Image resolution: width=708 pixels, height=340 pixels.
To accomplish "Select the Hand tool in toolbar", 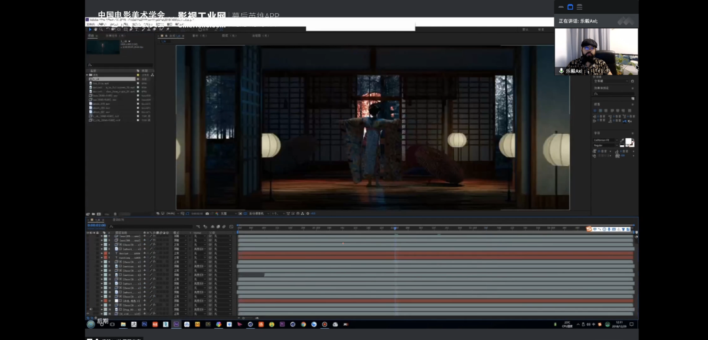I will click(95, 29).
